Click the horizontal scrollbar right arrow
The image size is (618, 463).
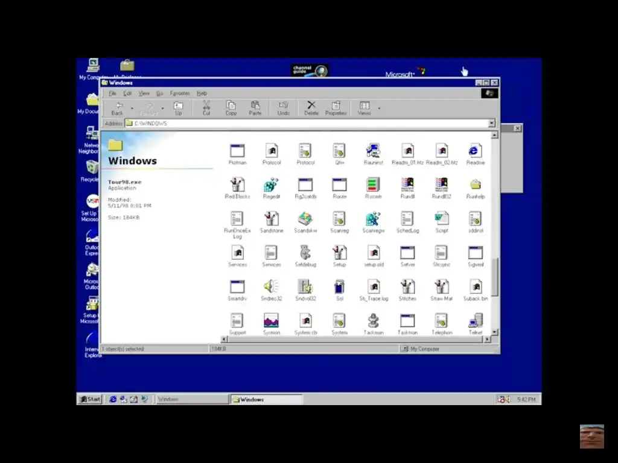(488, 339)
